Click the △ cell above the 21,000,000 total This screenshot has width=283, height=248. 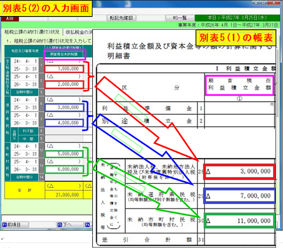pyautogui.click(x=64, y=186)
